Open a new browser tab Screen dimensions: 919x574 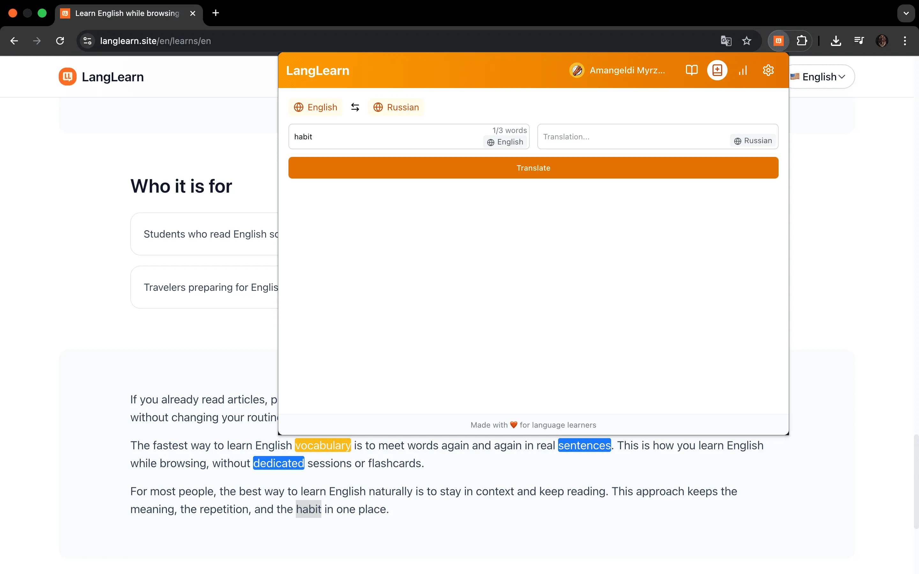216,13
